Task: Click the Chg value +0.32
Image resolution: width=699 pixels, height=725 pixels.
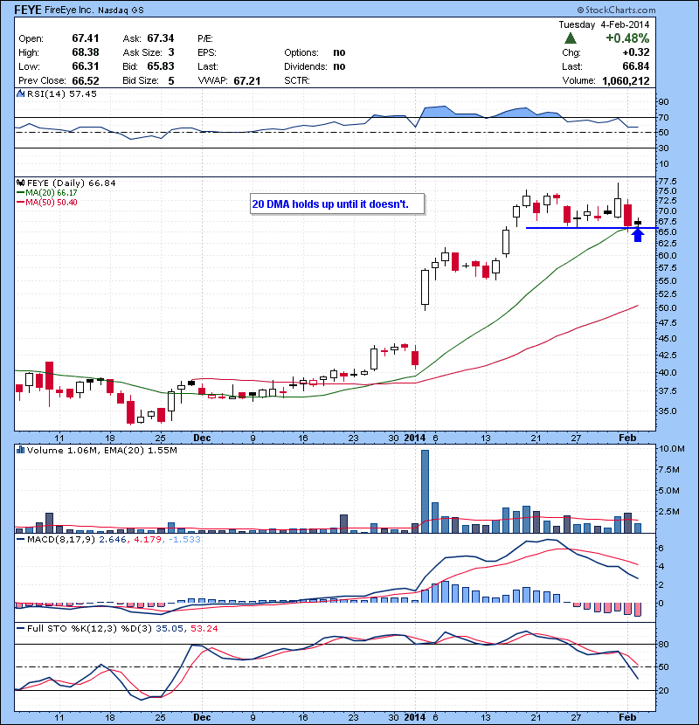Action: (x=636, y=52)
